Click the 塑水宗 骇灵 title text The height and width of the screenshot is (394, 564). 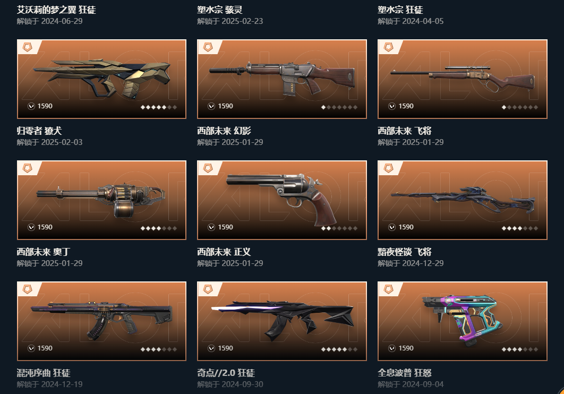(220, 10)
